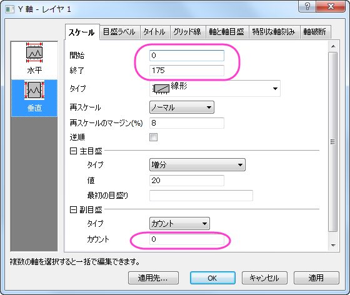This screenshot has width=350, height=295.
Task: Click the 適用先... button
Action: [153, 278]
